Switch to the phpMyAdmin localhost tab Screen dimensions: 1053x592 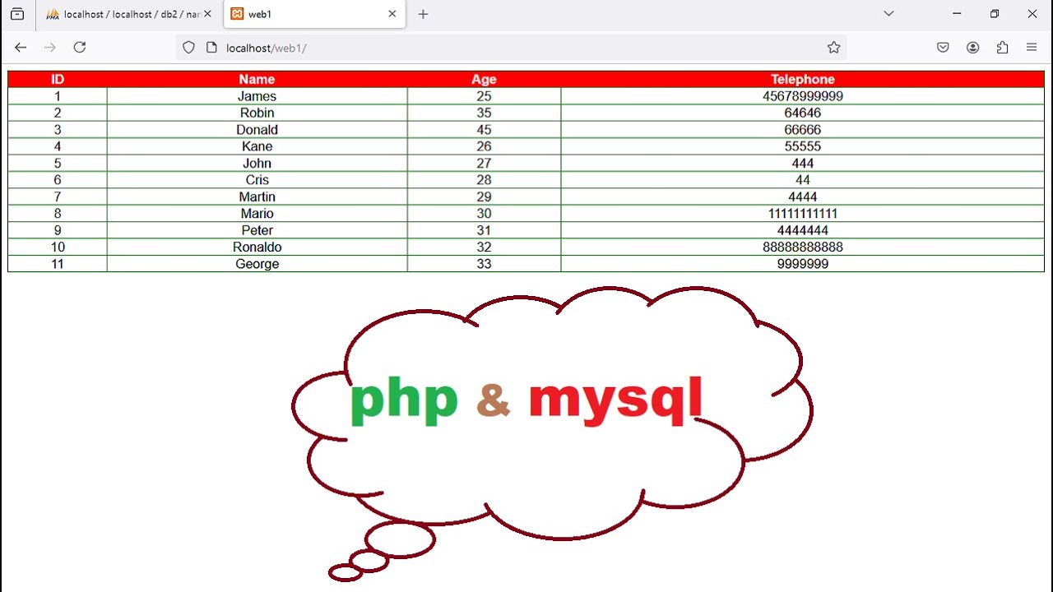129,14
